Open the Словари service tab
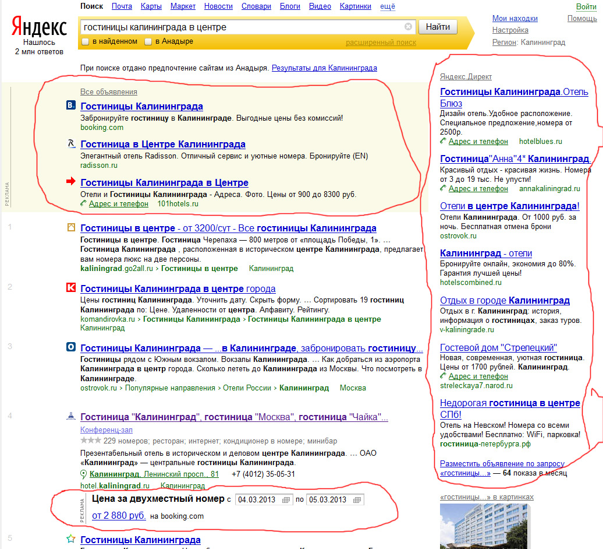 pyautogui.click(x=256, y=6)
